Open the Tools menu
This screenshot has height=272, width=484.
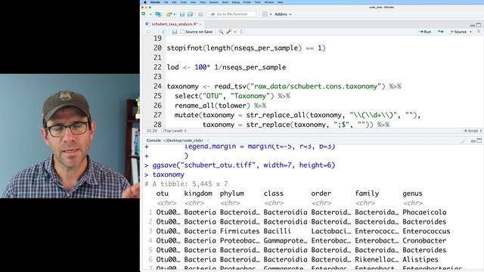tap(257, 2)
